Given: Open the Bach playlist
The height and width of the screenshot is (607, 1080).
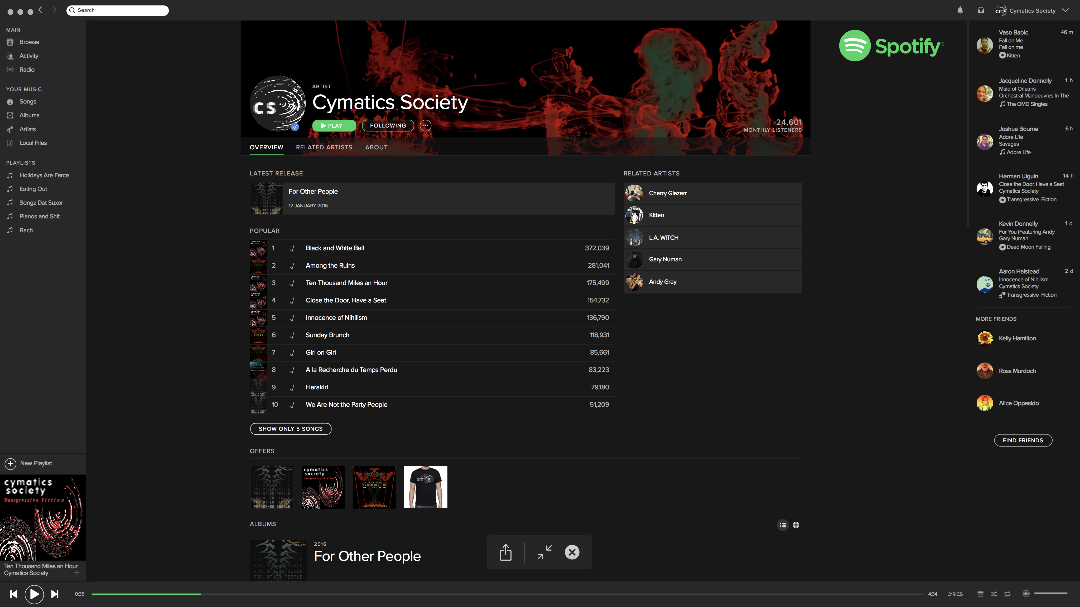Looking at the screenshot, I should [26, 230].
